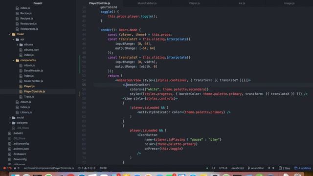
Task: Open Player.js in the project tree
Action: pyautogui.click(x=29, y=86)
